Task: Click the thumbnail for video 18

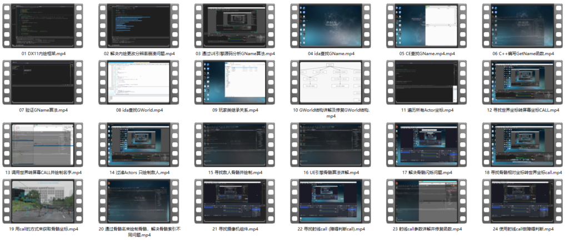Action: (x=523, y=145)
